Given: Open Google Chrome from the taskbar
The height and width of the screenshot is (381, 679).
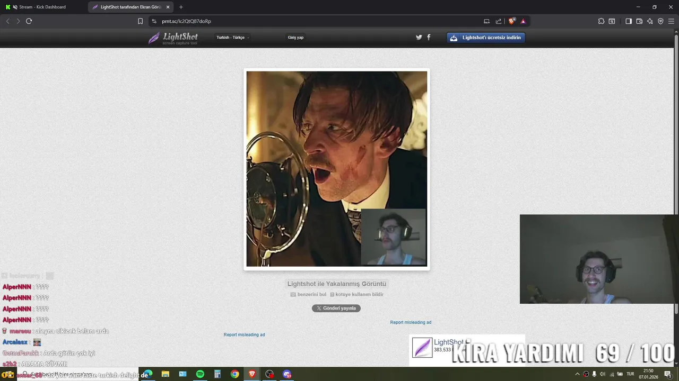Looking at the screenshot, I should [234, 374].
